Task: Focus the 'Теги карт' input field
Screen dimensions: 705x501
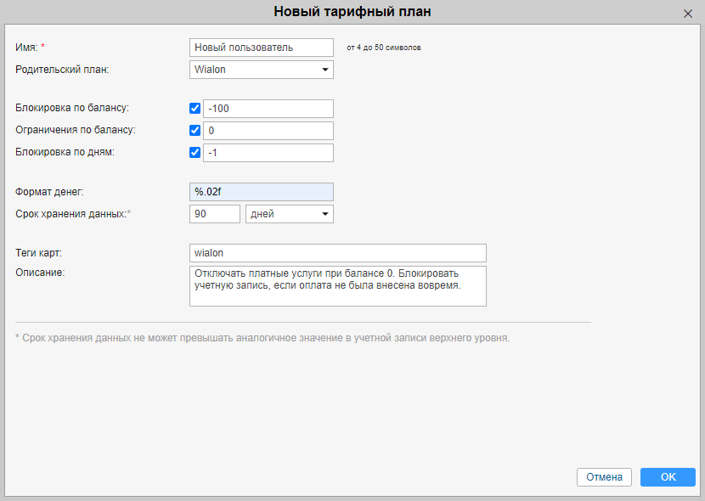Action: point(338,253)
